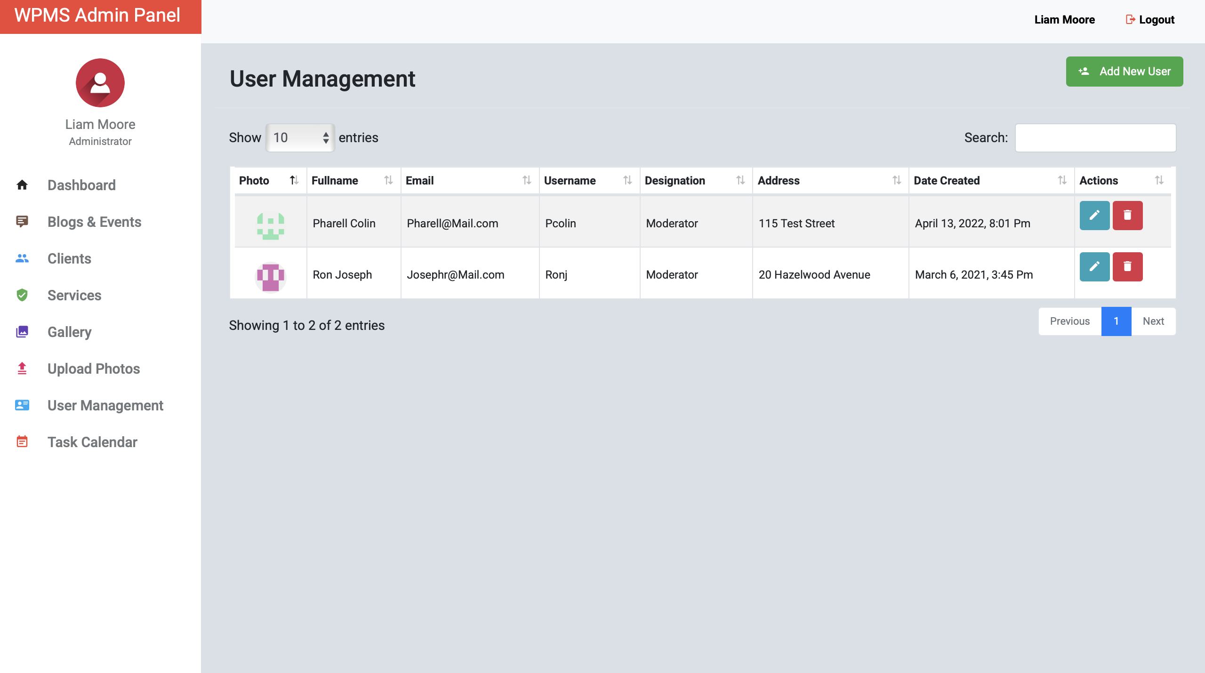Click Moderator designation in Pharell Colin row
1205x673 pixels.
click(x=672, y=224)
